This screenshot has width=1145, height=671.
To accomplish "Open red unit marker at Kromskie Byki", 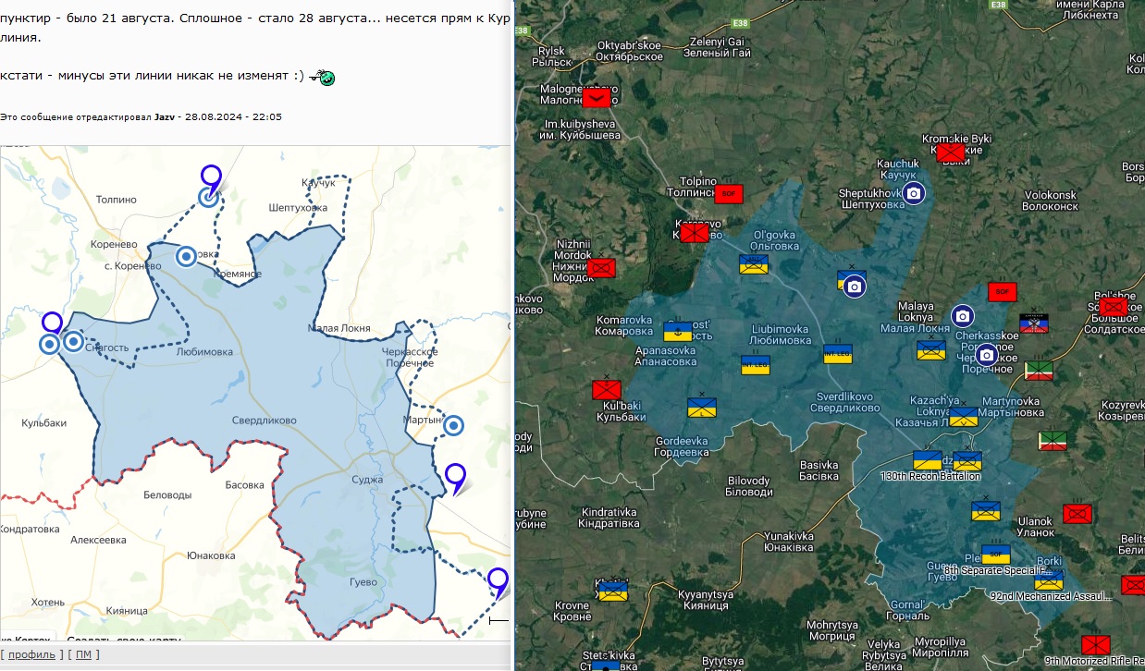I will tap(951, 152).
